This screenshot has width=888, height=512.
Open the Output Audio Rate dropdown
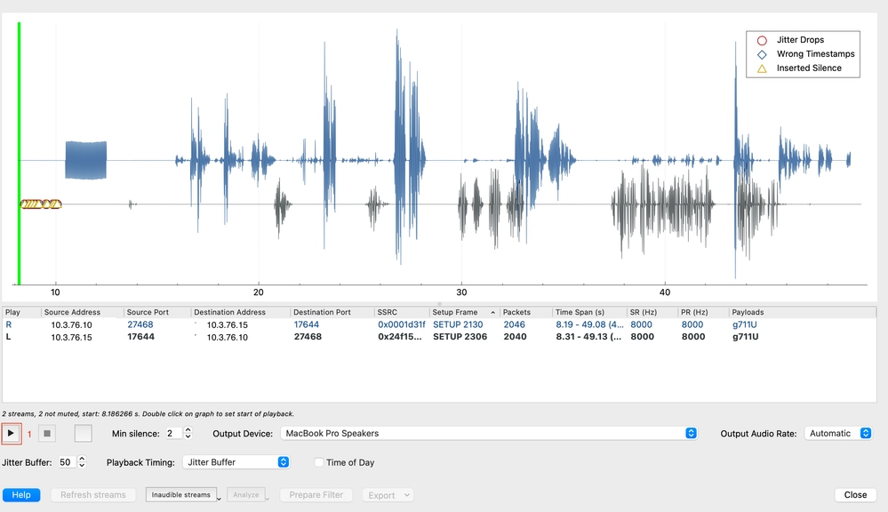point(837,434)
